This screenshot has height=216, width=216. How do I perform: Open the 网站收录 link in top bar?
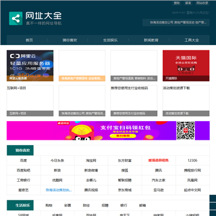[202, 3]
